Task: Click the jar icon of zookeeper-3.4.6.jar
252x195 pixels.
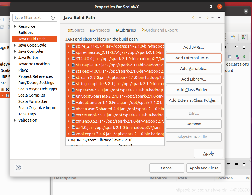Action: (73, 134)
